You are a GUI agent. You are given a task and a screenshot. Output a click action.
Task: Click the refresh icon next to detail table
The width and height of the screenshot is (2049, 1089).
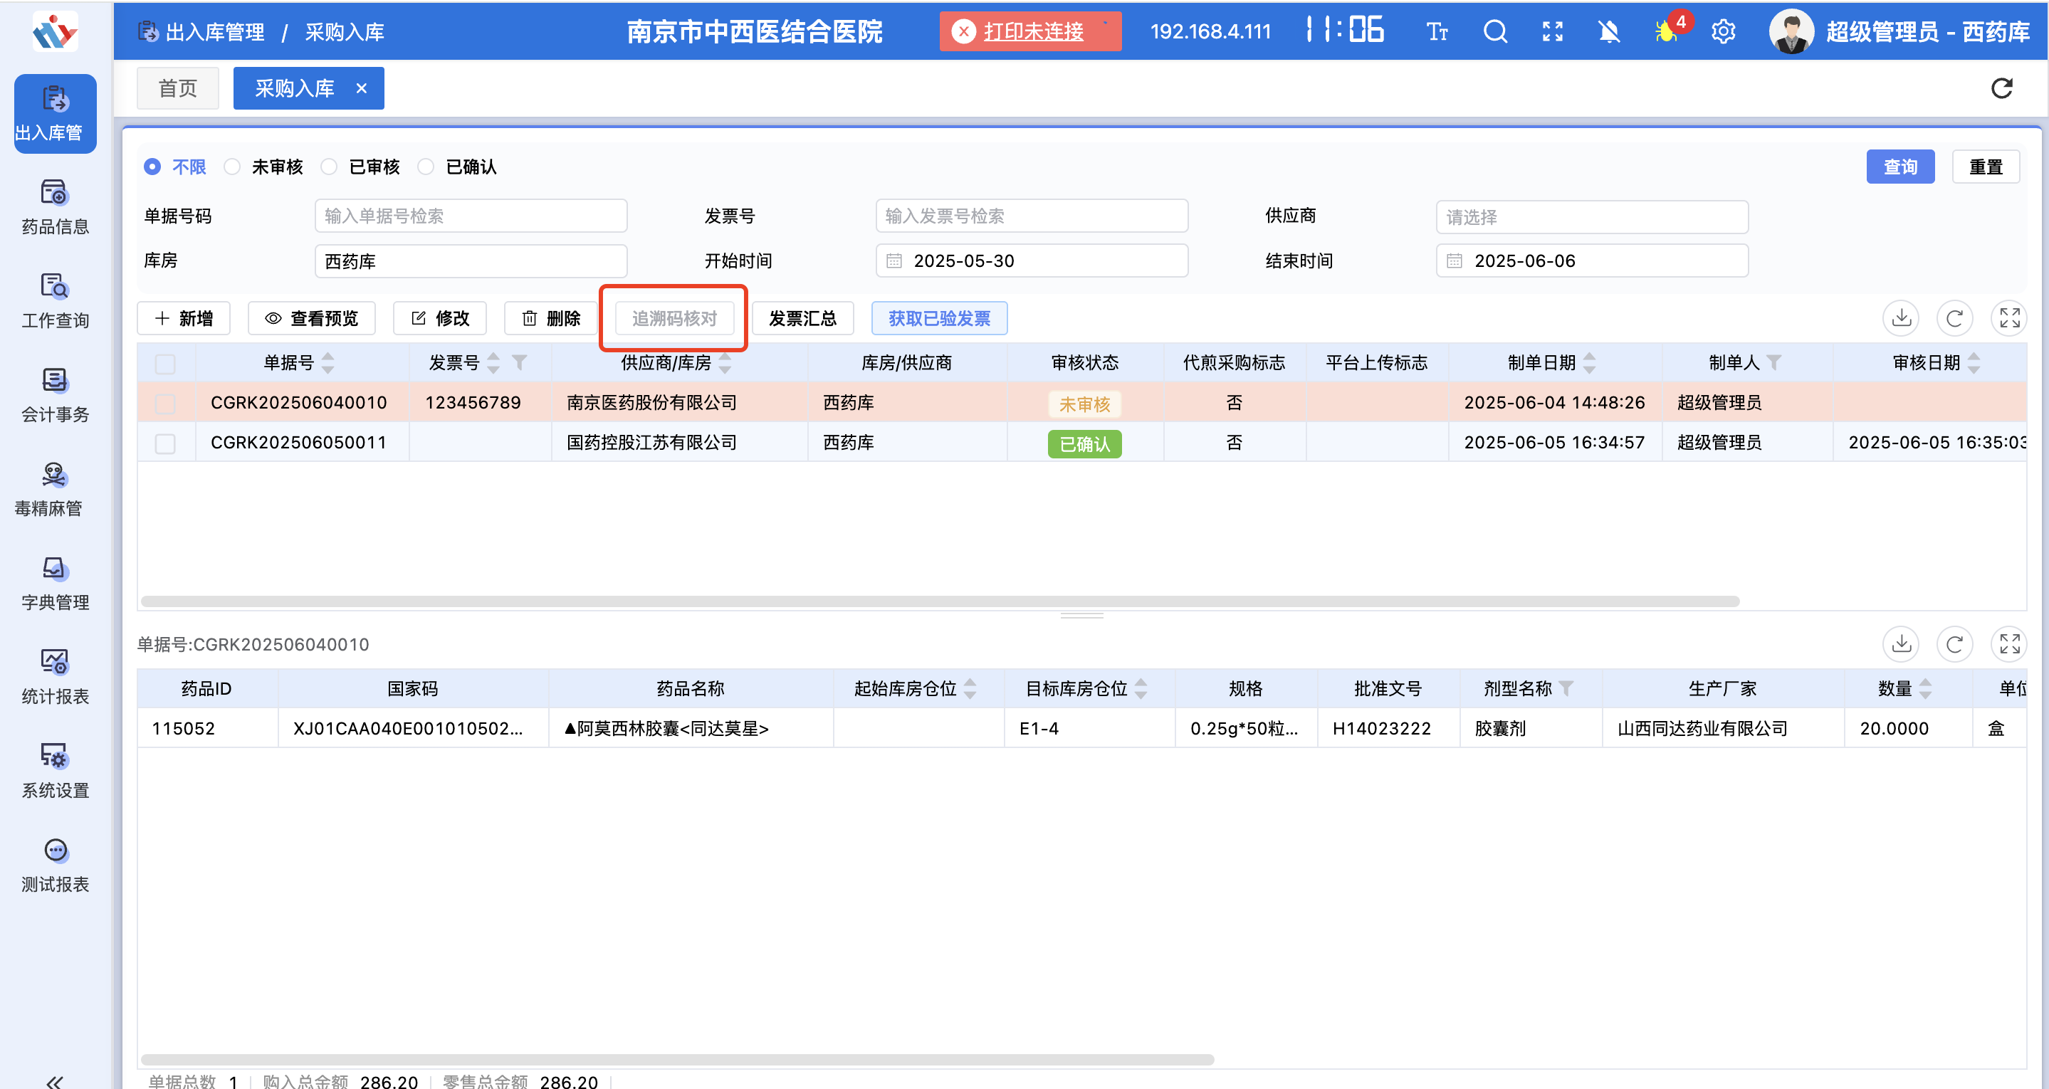click(x=1955, y=644)
